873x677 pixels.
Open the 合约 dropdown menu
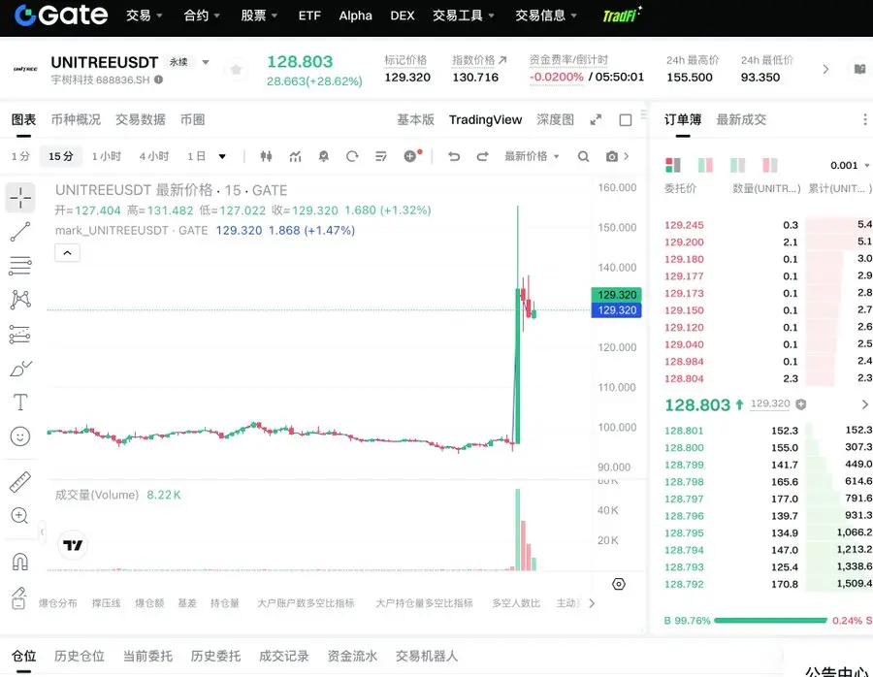(202, 16)
